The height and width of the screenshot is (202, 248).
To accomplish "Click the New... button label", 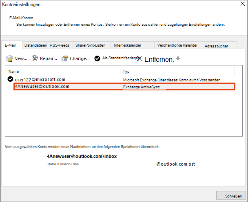I will [x=21, y=58].
